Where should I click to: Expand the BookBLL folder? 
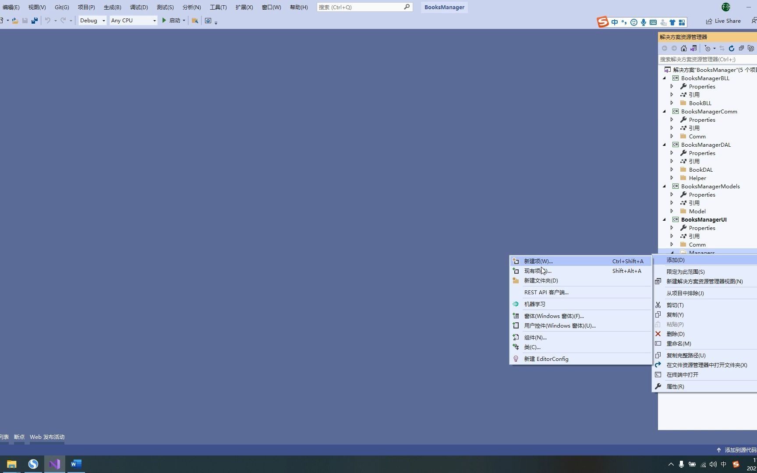[672, 103]
